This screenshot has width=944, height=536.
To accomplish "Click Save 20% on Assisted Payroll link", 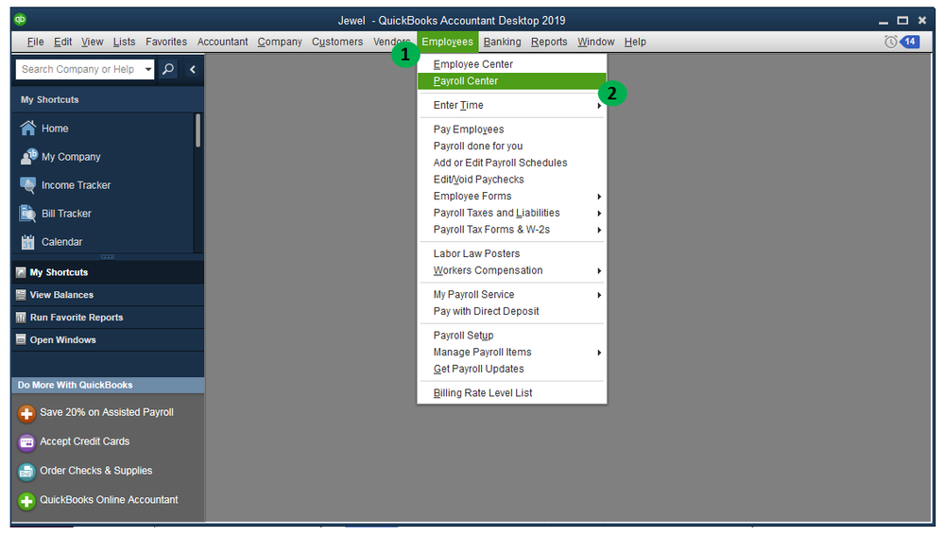I will point(107,412).
